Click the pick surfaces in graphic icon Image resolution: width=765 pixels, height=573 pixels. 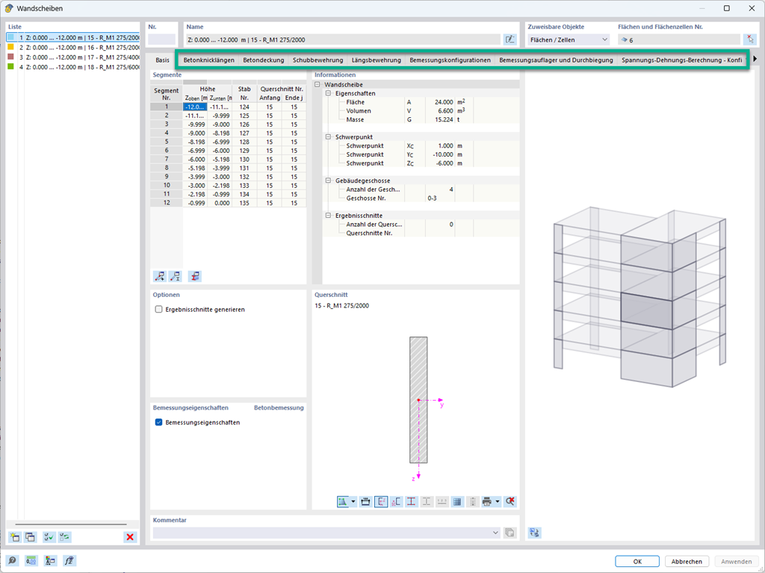749,40
